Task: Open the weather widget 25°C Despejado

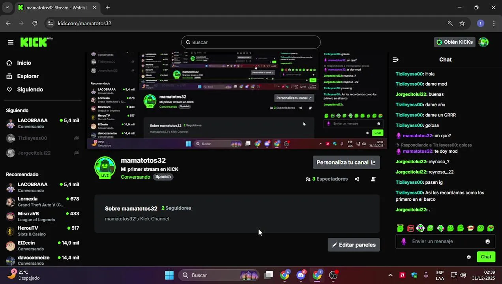Action: click(x=24, y=275)
